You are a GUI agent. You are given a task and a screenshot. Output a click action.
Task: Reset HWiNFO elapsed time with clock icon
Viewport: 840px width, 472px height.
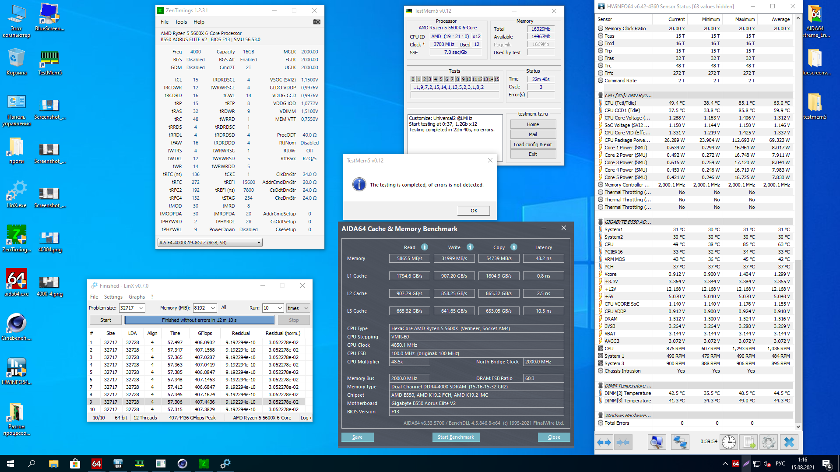729,442
